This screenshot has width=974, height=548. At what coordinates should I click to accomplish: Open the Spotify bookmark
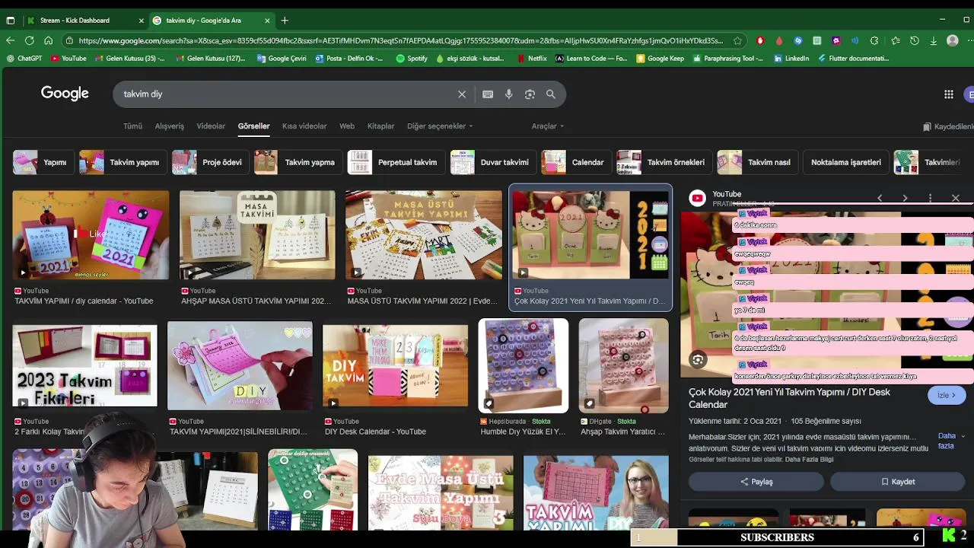412,59
